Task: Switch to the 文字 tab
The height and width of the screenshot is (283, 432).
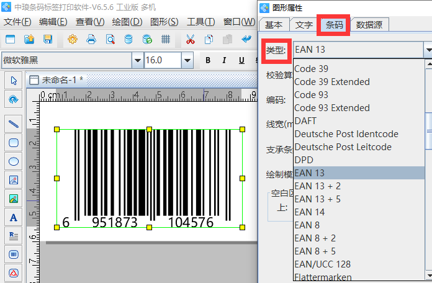Action: pyautogui.click(x=304, y=25)
